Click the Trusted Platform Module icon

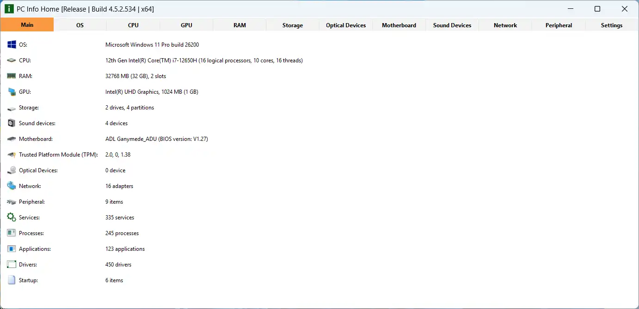(12, 155)
